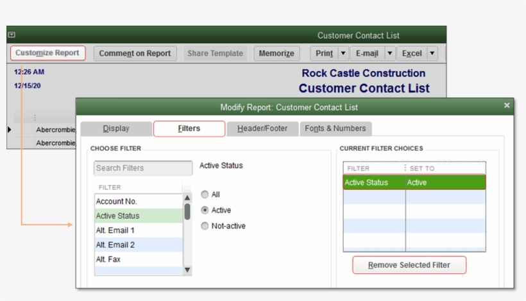Image resolution: width=526 pixels, height=301 pixels.
Task: Select Active Status in the filter list
Action: [139, 216]
